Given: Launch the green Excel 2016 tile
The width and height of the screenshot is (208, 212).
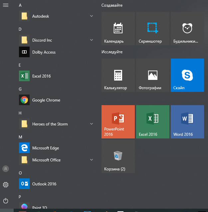Looking at the screenshot, I should click(153, 122).
